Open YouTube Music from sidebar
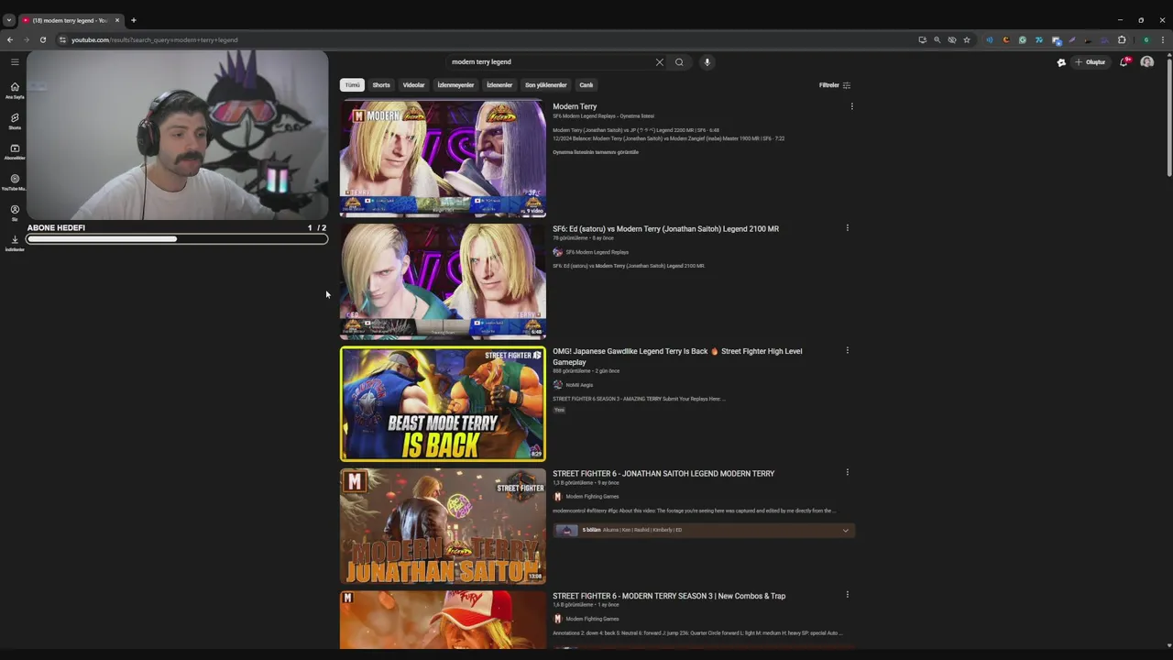This screenshot has width=1173, height=660. [15, 182]
